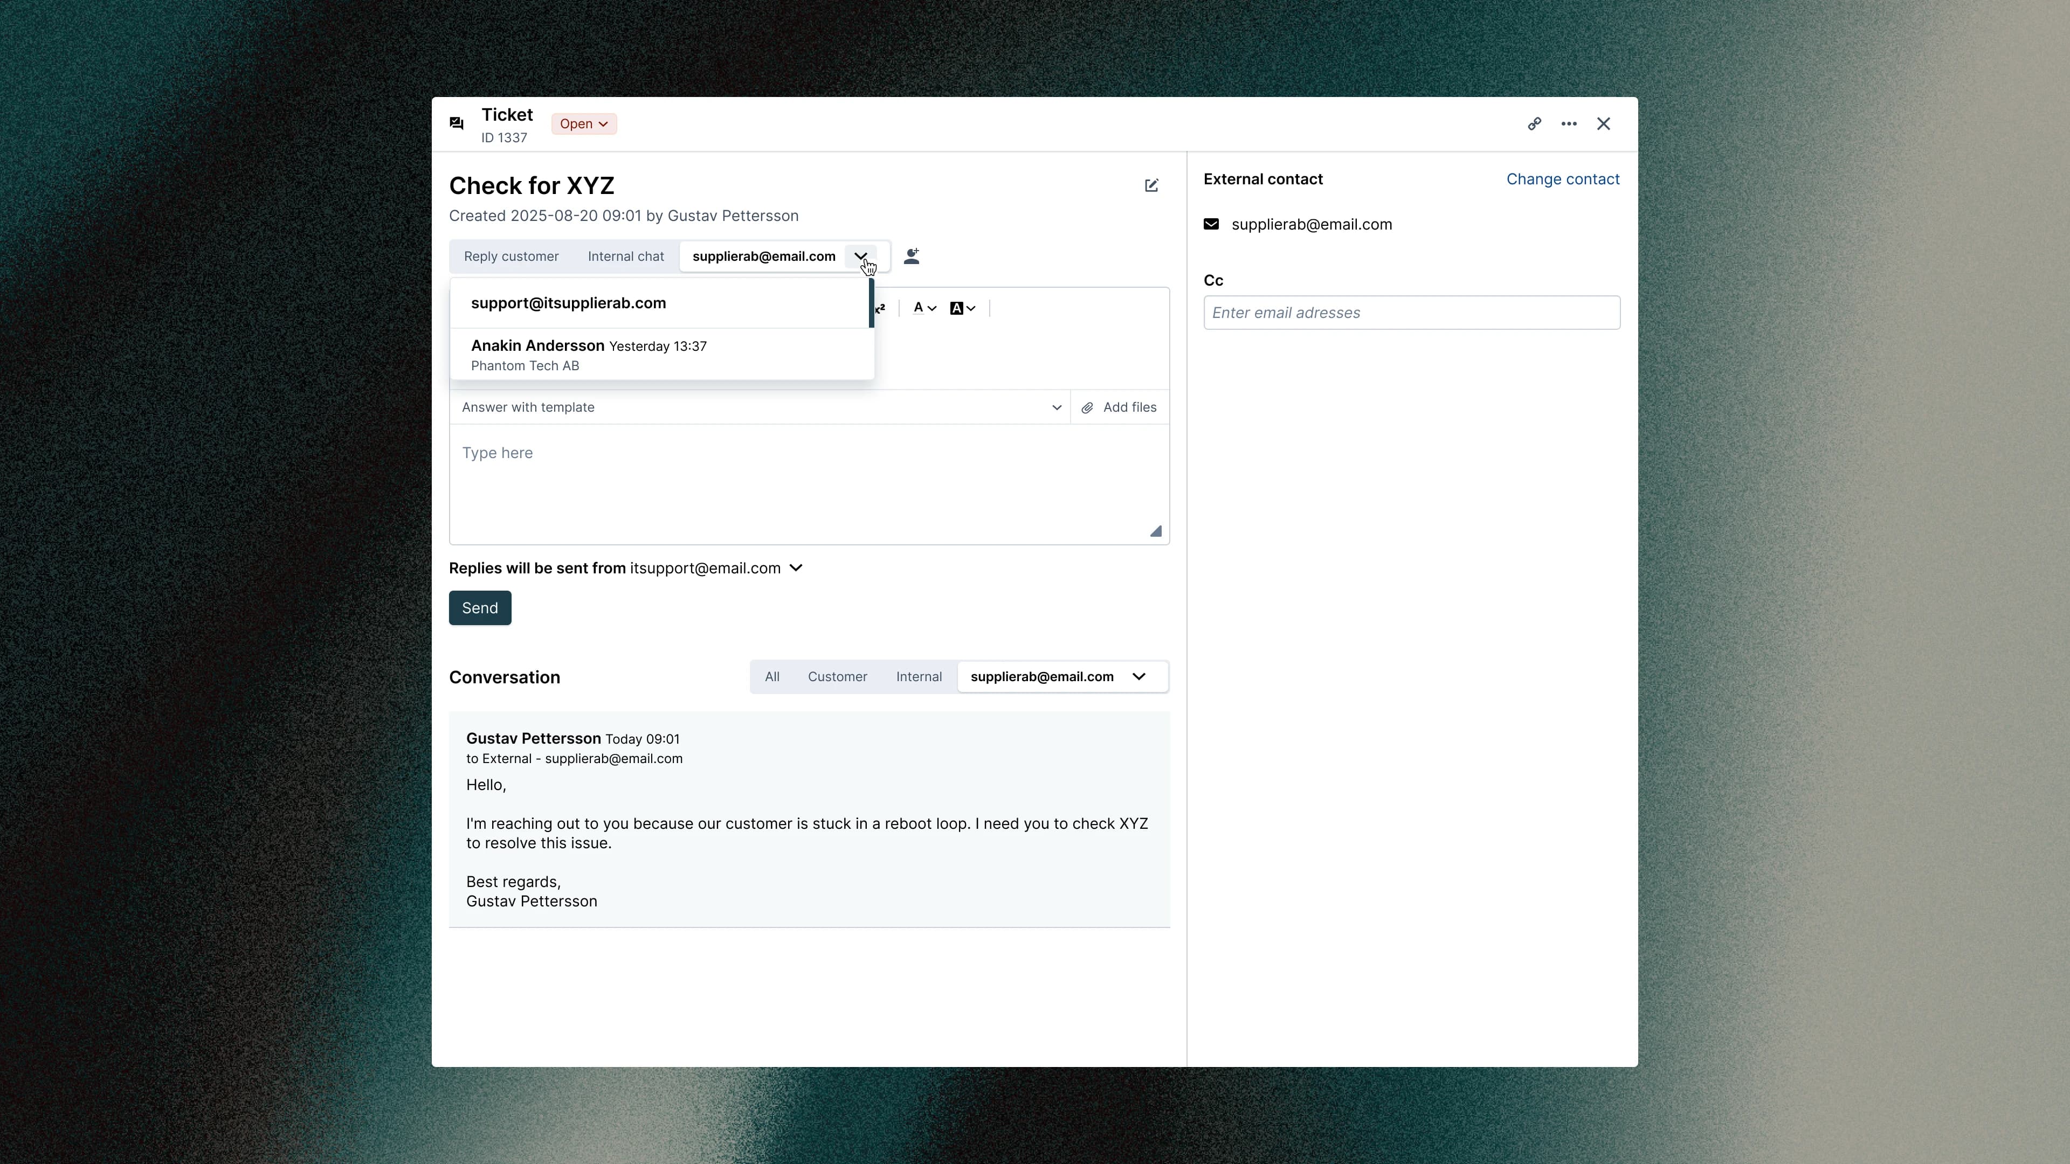Image resolution: width=2070 pixels, height=1164 pixels.
Task: Click the add contact person icon
Action: pos(911,257)
